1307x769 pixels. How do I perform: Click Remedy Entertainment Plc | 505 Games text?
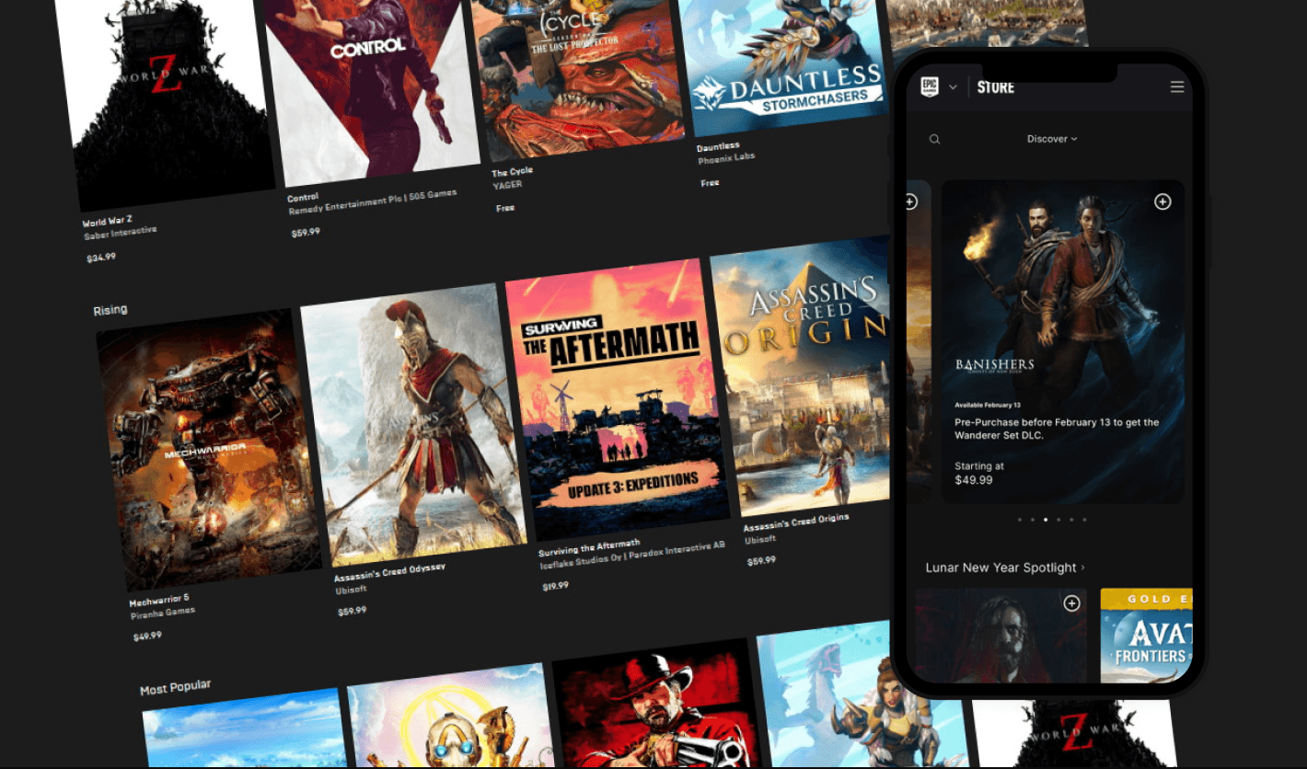pyautogui.click(x=373, y=202)
